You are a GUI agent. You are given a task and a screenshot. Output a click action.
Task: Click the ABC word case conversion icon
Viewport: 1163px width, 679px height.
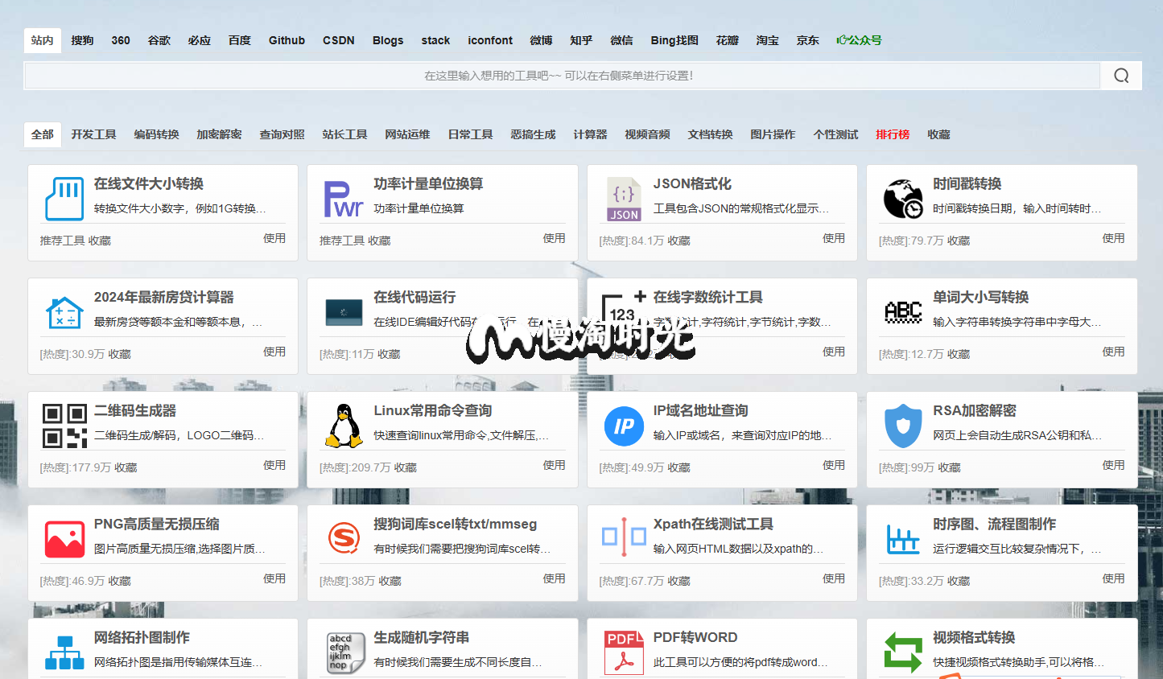click(903, 312)
